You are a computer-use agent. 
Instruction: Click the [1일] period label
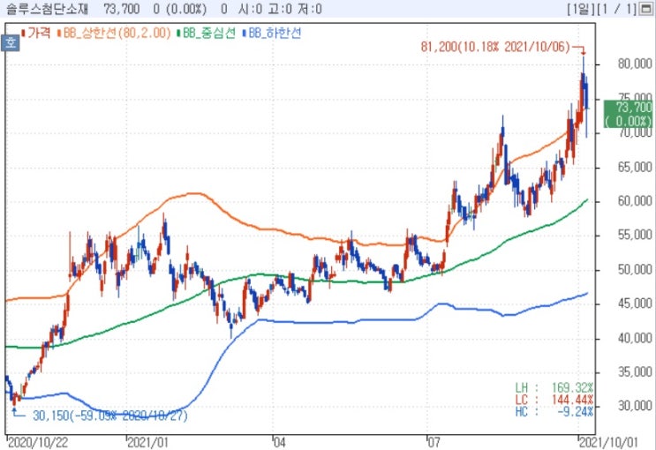point(581,9)
